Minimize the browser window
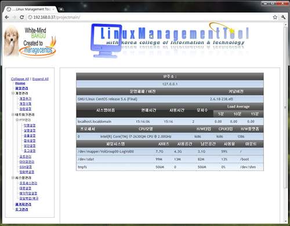The height and width of the screenshot is (226, 290). tap(266, 3)
